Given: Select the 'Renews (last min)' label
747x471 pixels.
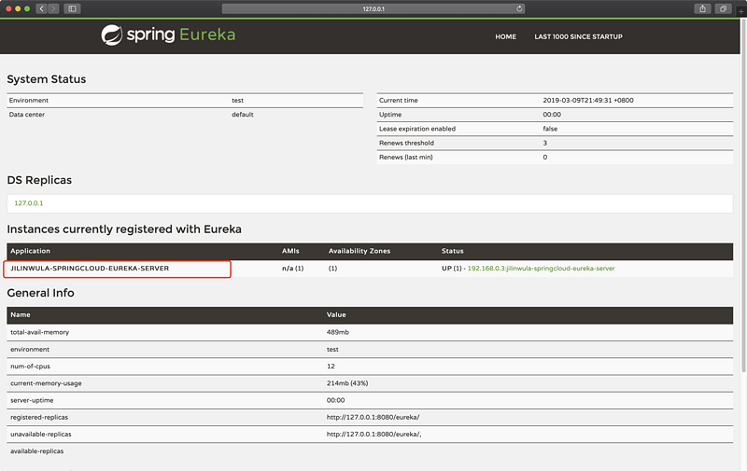Looking at the screenshot, I should [x=406, y=158].
